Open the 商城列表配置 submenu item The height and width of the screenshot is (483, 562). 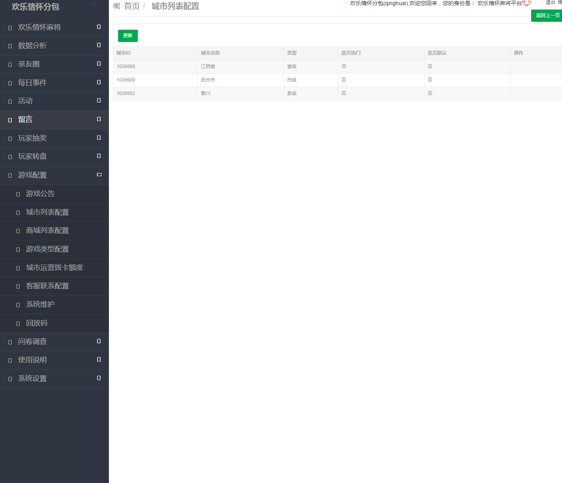click(47, 230)
